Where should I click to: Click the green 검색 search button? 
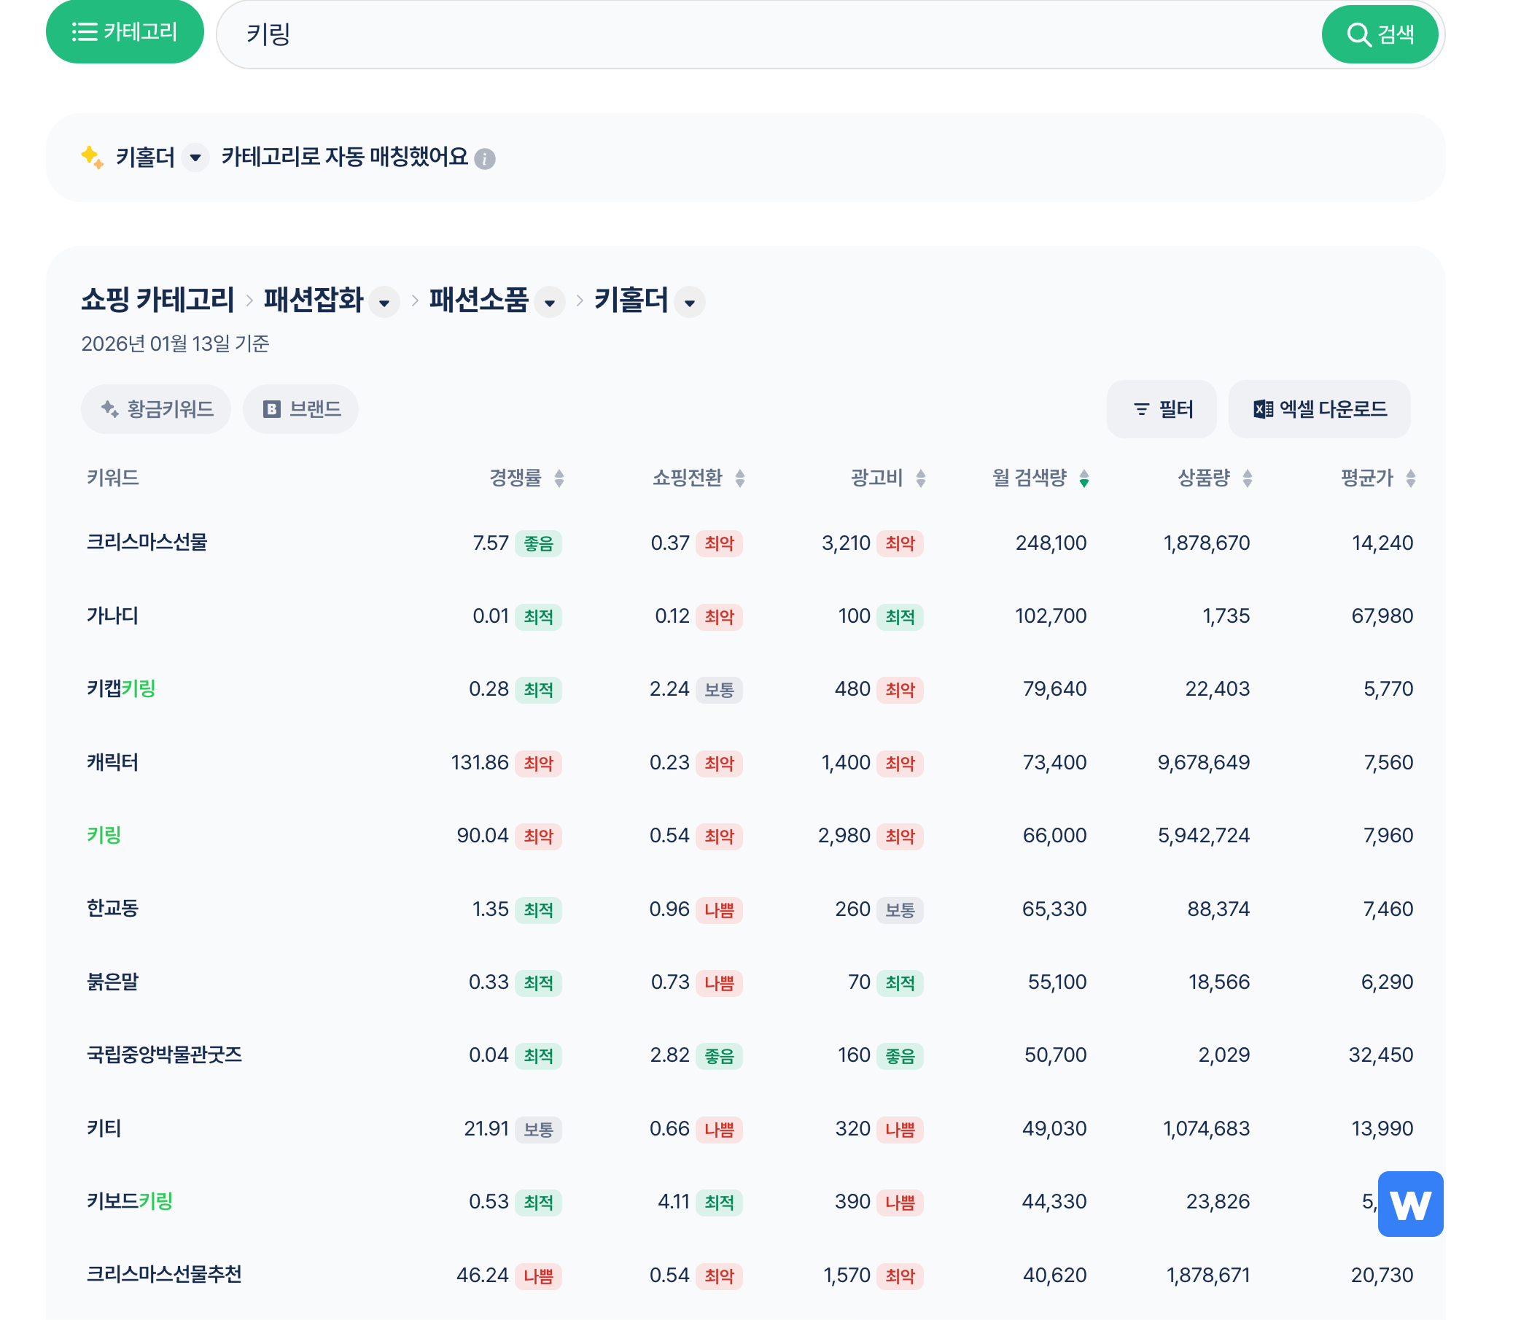tap(1379, 34)
